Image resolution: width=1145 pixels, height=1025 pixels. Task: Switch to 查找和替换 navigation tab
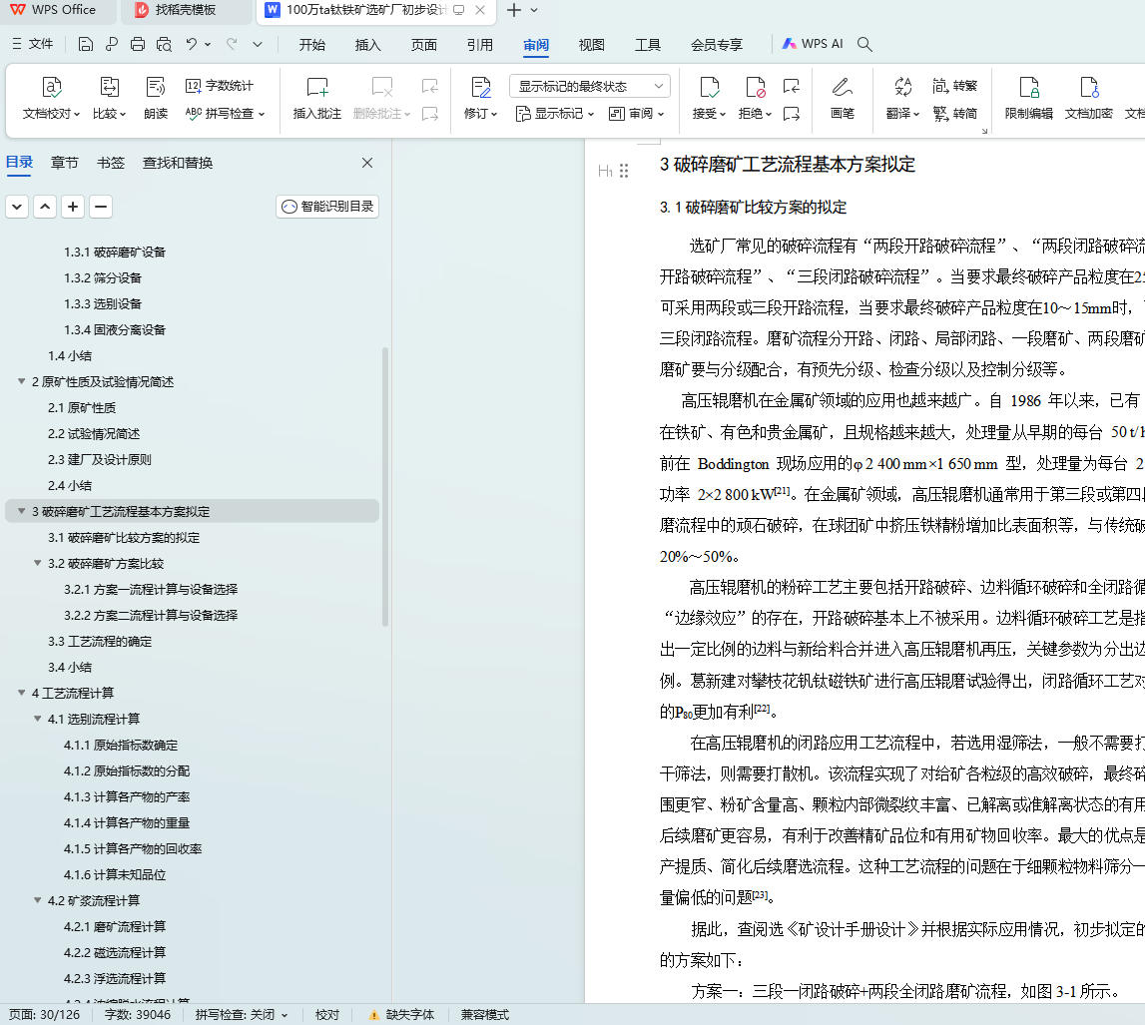[178, 163]
